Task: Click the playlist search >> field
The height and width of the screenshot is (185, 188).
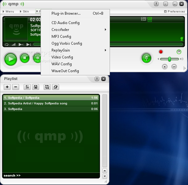Action: 51,175
